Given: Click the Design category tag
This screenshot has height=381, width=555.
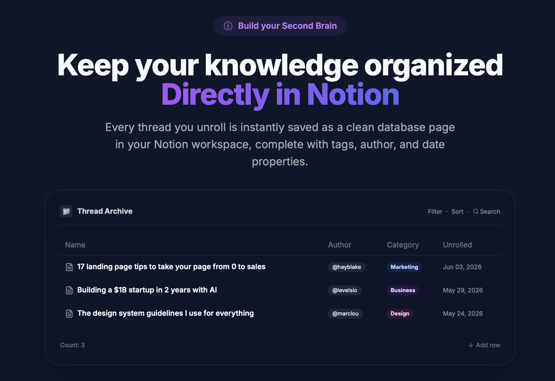Looking at the screenshot, I should 400,314.
